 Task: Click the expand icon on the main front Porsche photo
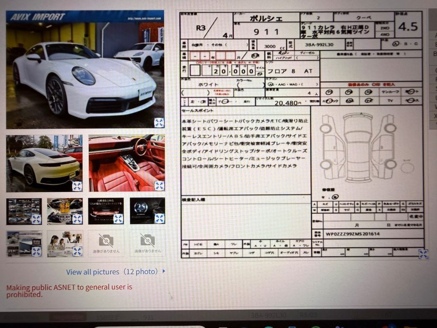tap(159, 122)
